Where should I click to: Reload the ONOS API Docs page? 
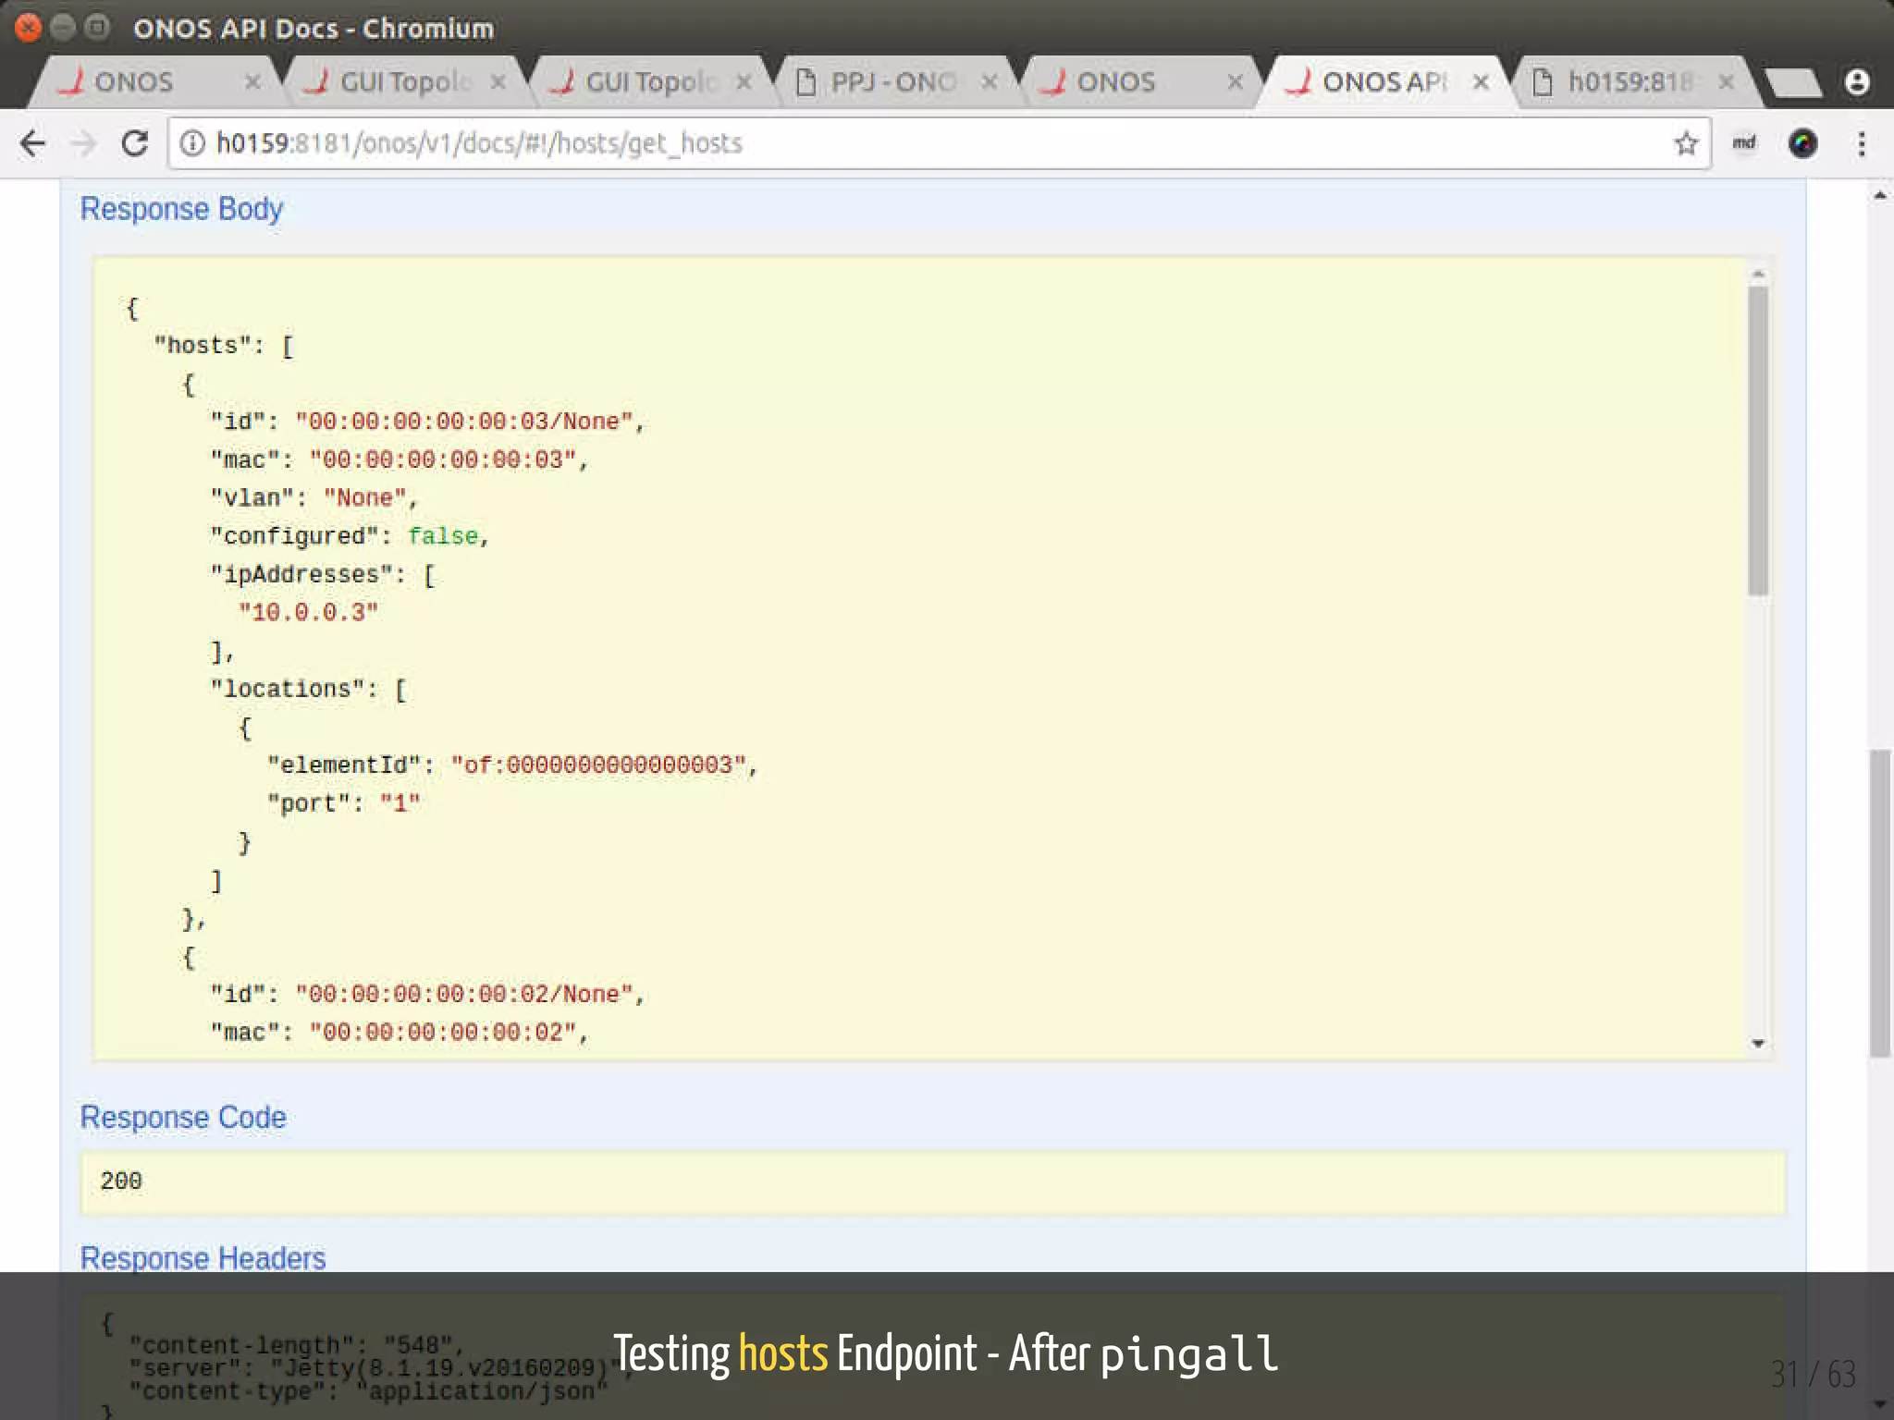[135, 143]
